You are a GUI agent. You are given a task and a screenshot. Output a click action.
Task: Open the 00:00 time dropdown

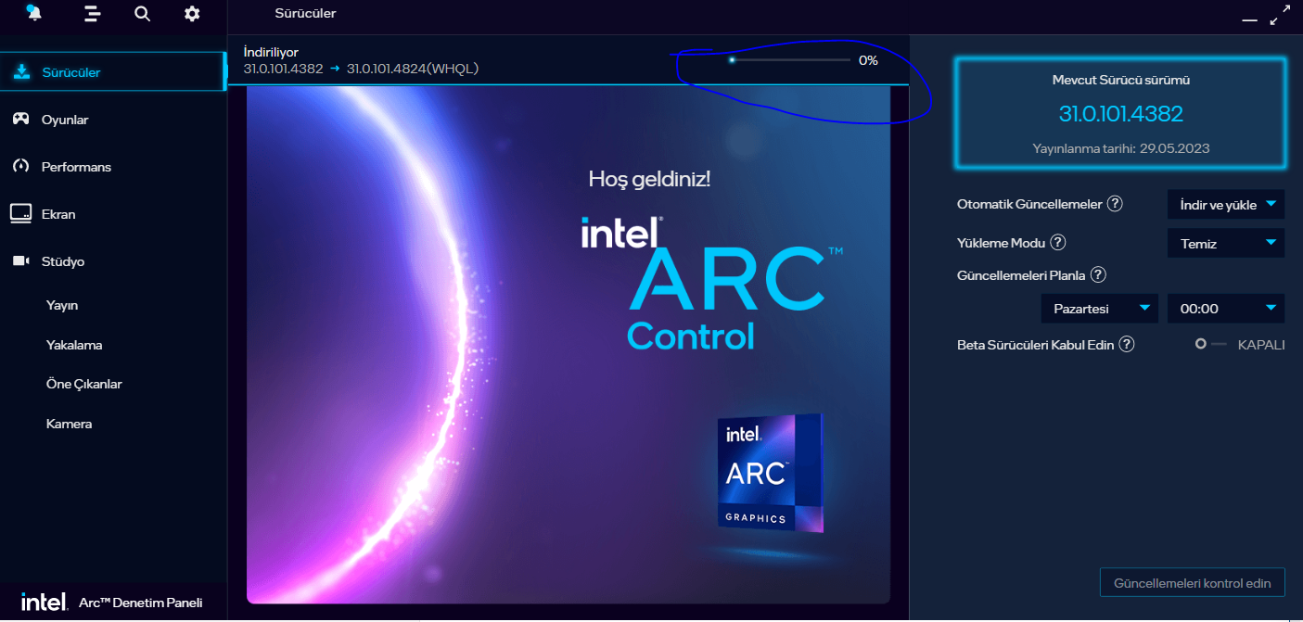pyautogui.click(x=1226, y=308)
